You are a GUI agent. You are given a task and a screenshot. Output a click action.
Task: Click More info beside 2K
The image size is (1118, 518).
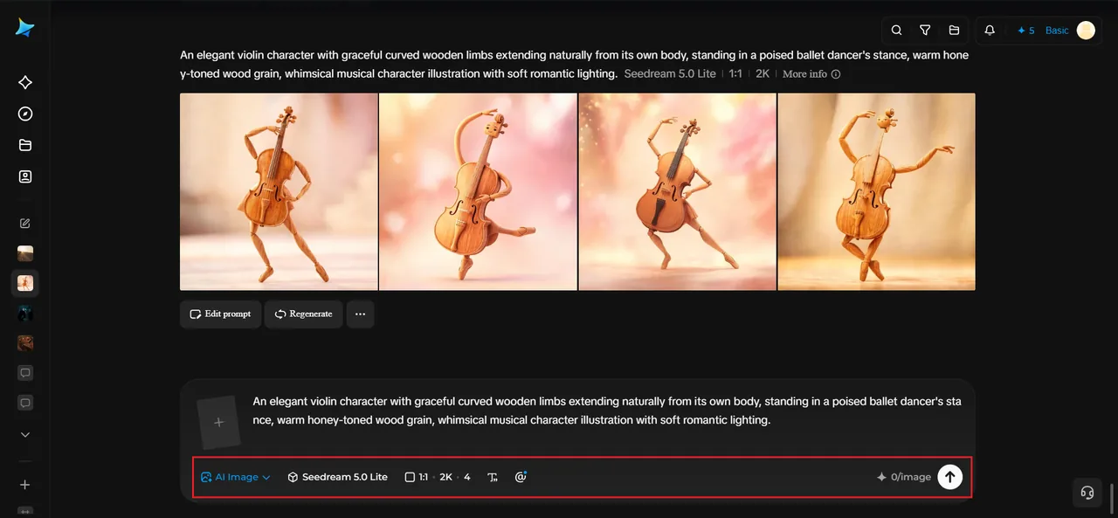[x=811, y=74]
